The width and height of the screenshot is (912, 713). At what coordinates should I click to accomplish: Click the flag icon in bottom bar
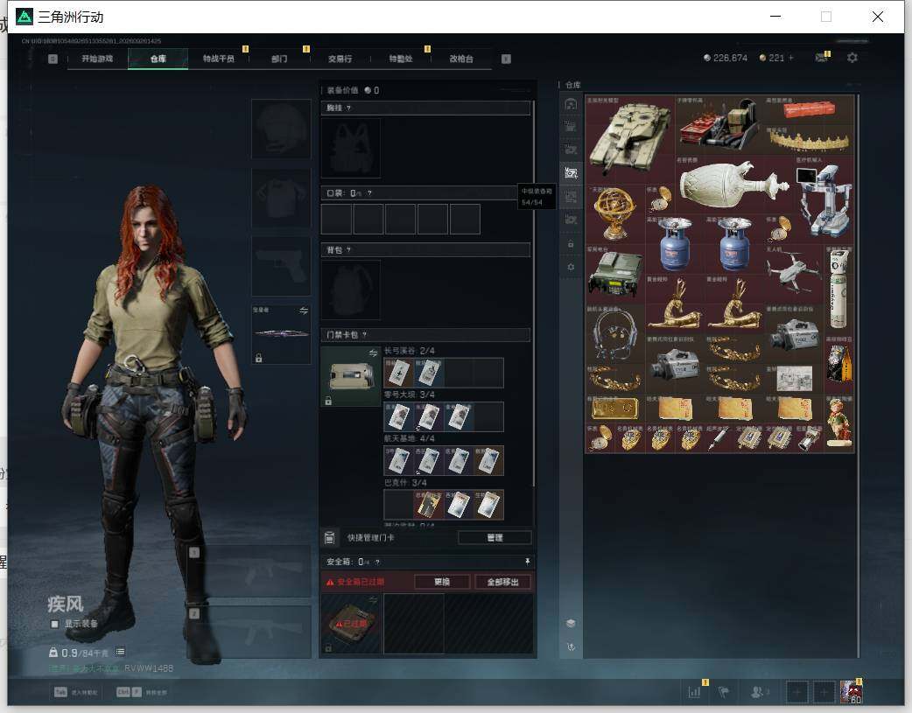[x=724, y=692]
